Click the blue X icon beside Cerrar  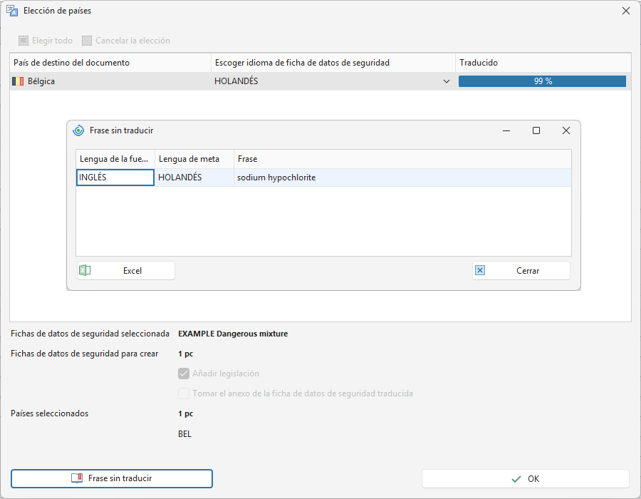pyautogui.click(x=480, y=270)
